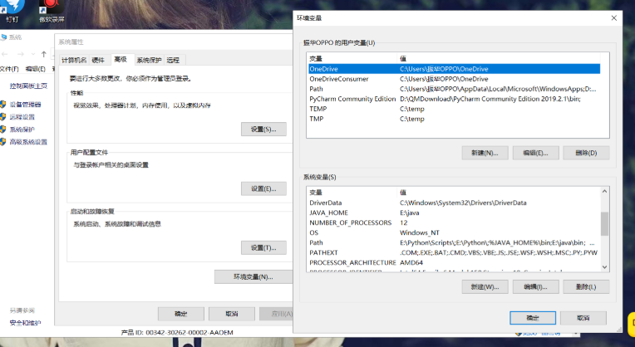Click the user profile 设置(E)... button
The image size is (635, 347).
point(263,188)
